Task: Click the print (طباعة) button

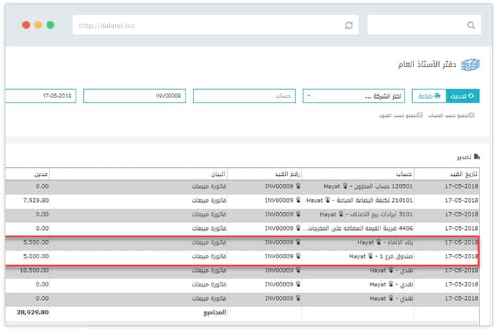Action: pos(429,96)
